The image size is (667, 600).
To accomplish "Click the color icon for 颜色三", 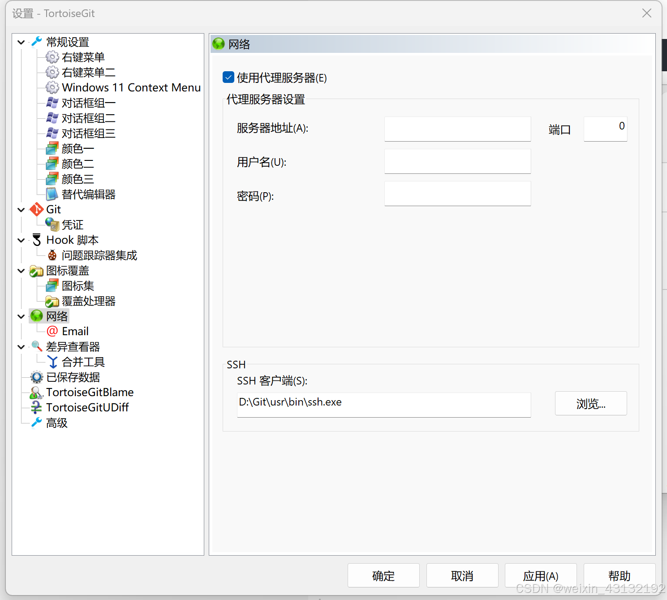I will (x=52, y=179).
